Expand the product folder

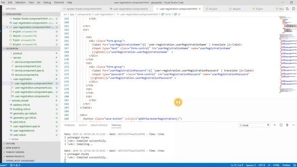(18, 53)
